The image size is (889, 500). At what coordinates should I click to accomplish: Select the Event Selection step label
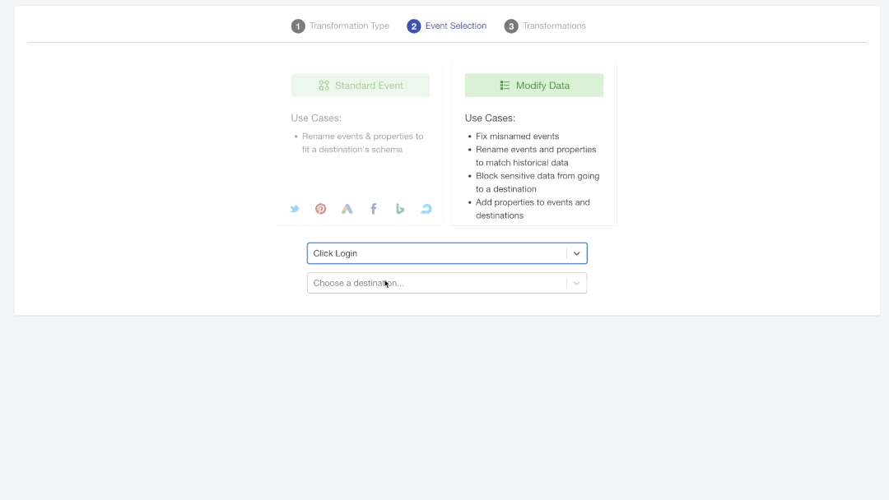[x=456, y=26]
